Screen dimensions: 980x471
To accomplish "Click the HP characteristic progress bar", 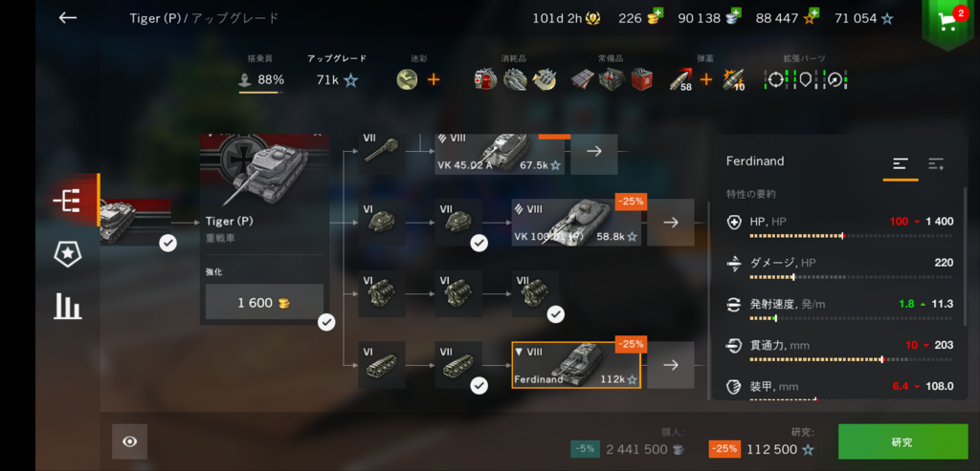I will (x=851, y=236).
